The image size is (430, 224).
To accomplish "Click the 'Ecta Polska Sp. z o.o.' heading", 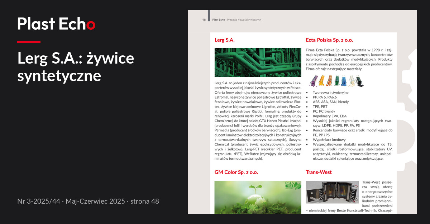I will coord(329,40).
